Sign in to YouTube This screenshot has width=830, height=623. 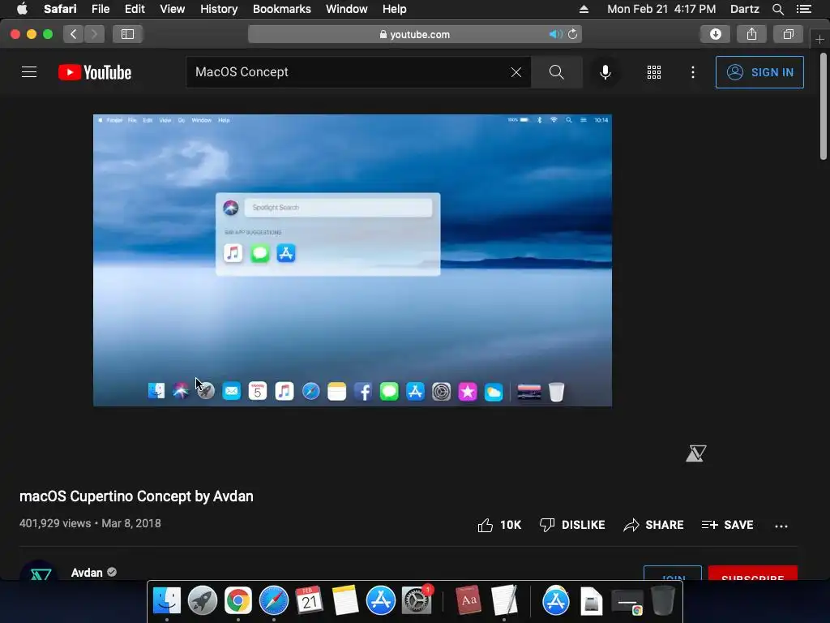coord(759,72)
